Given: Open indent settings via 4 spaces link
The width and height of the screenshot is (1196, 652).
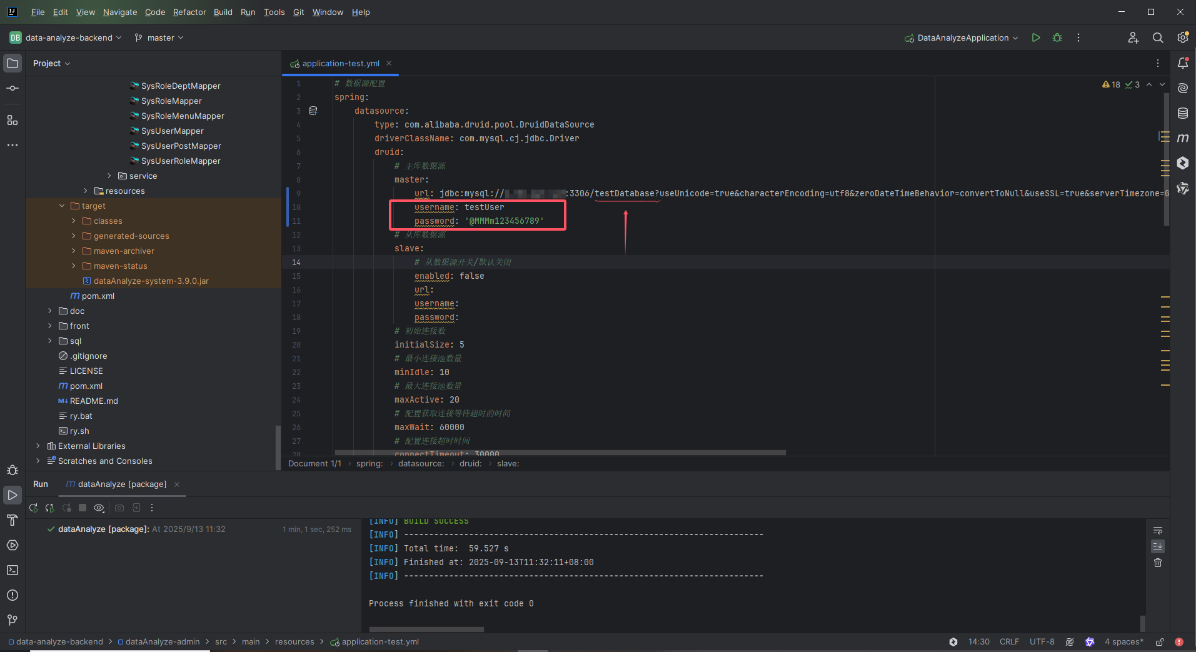Looking at the screenshot, I should click(1123, 641).
